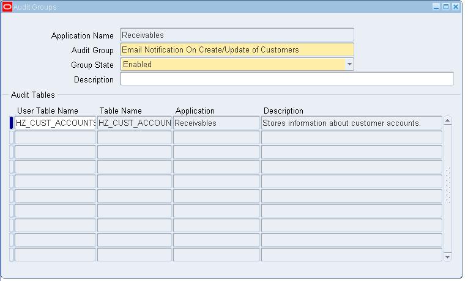
Task: Minimize the Audit Groups window
Action: 436,7
